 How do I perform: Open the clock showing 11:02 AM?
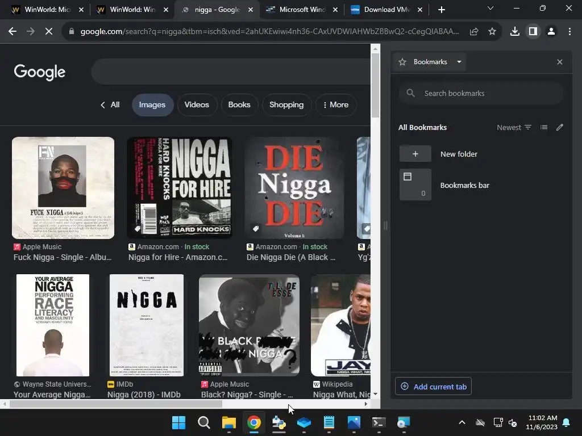[x=542, y=422]
